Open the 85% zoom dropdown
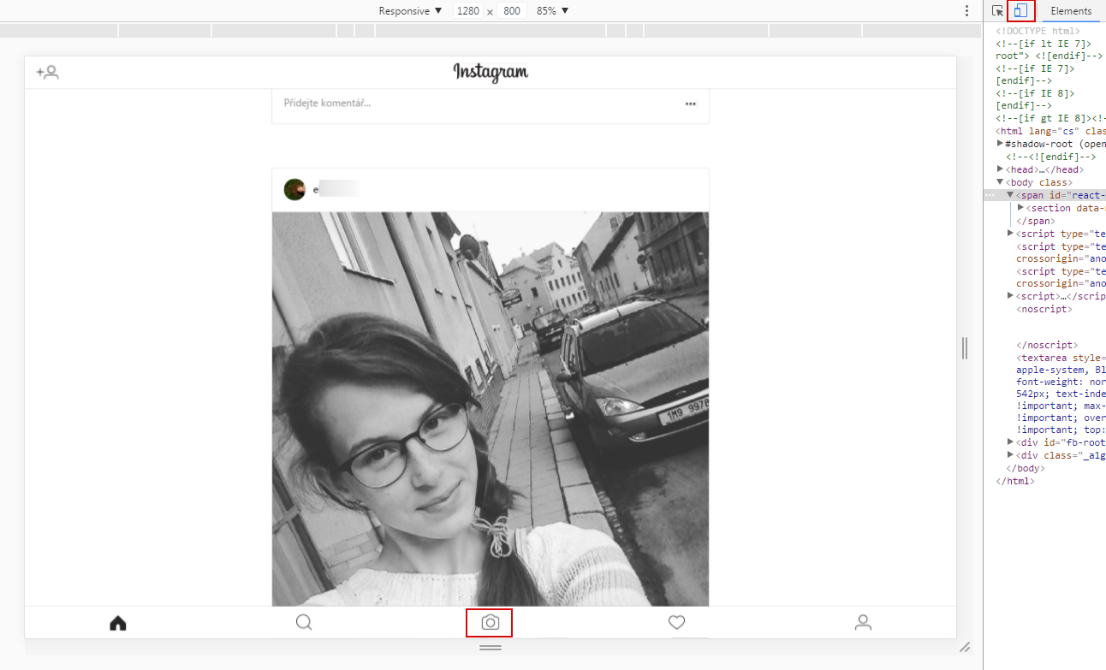This screenshot has height=670, width=1106. 553,11
